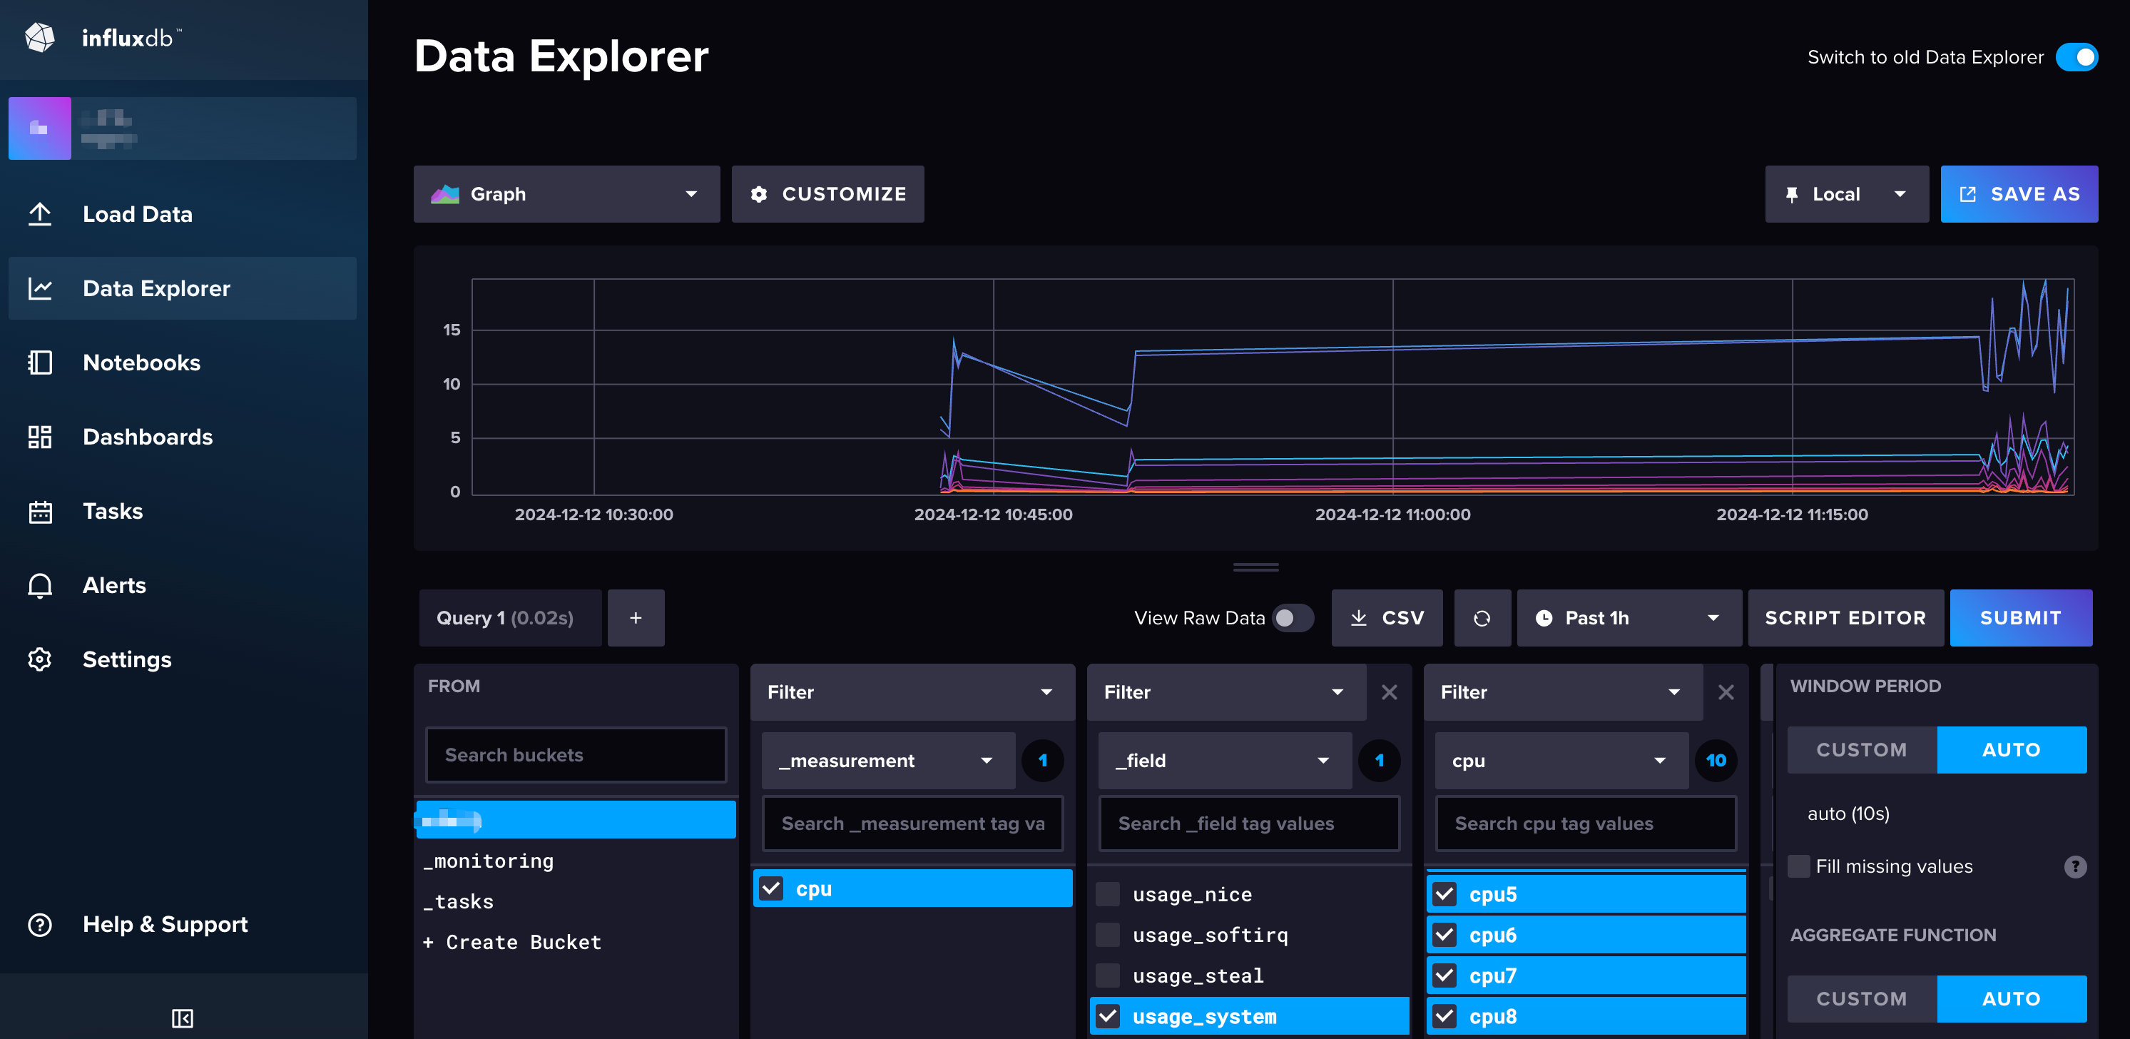Collapse sidebar using bottom panel icon
This screenshot has width=2130, height=1039.
click(183, 1018)
